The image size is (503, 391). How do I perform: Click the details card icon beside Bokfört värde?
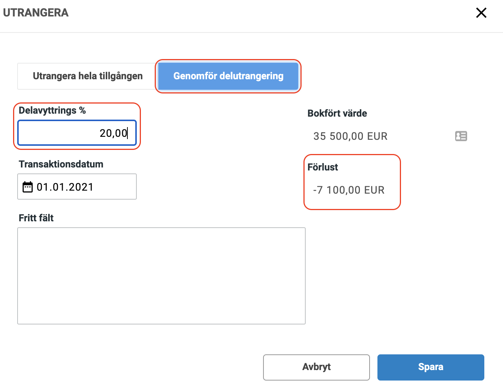(x=461, y=136)
